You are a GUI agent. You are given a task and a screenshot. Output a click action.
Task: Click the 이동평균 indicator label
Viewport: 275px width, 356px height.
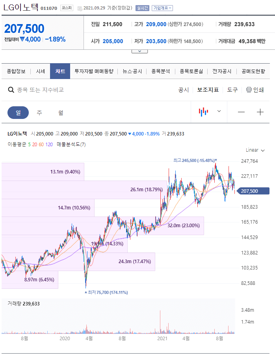[x=17, y=144]
